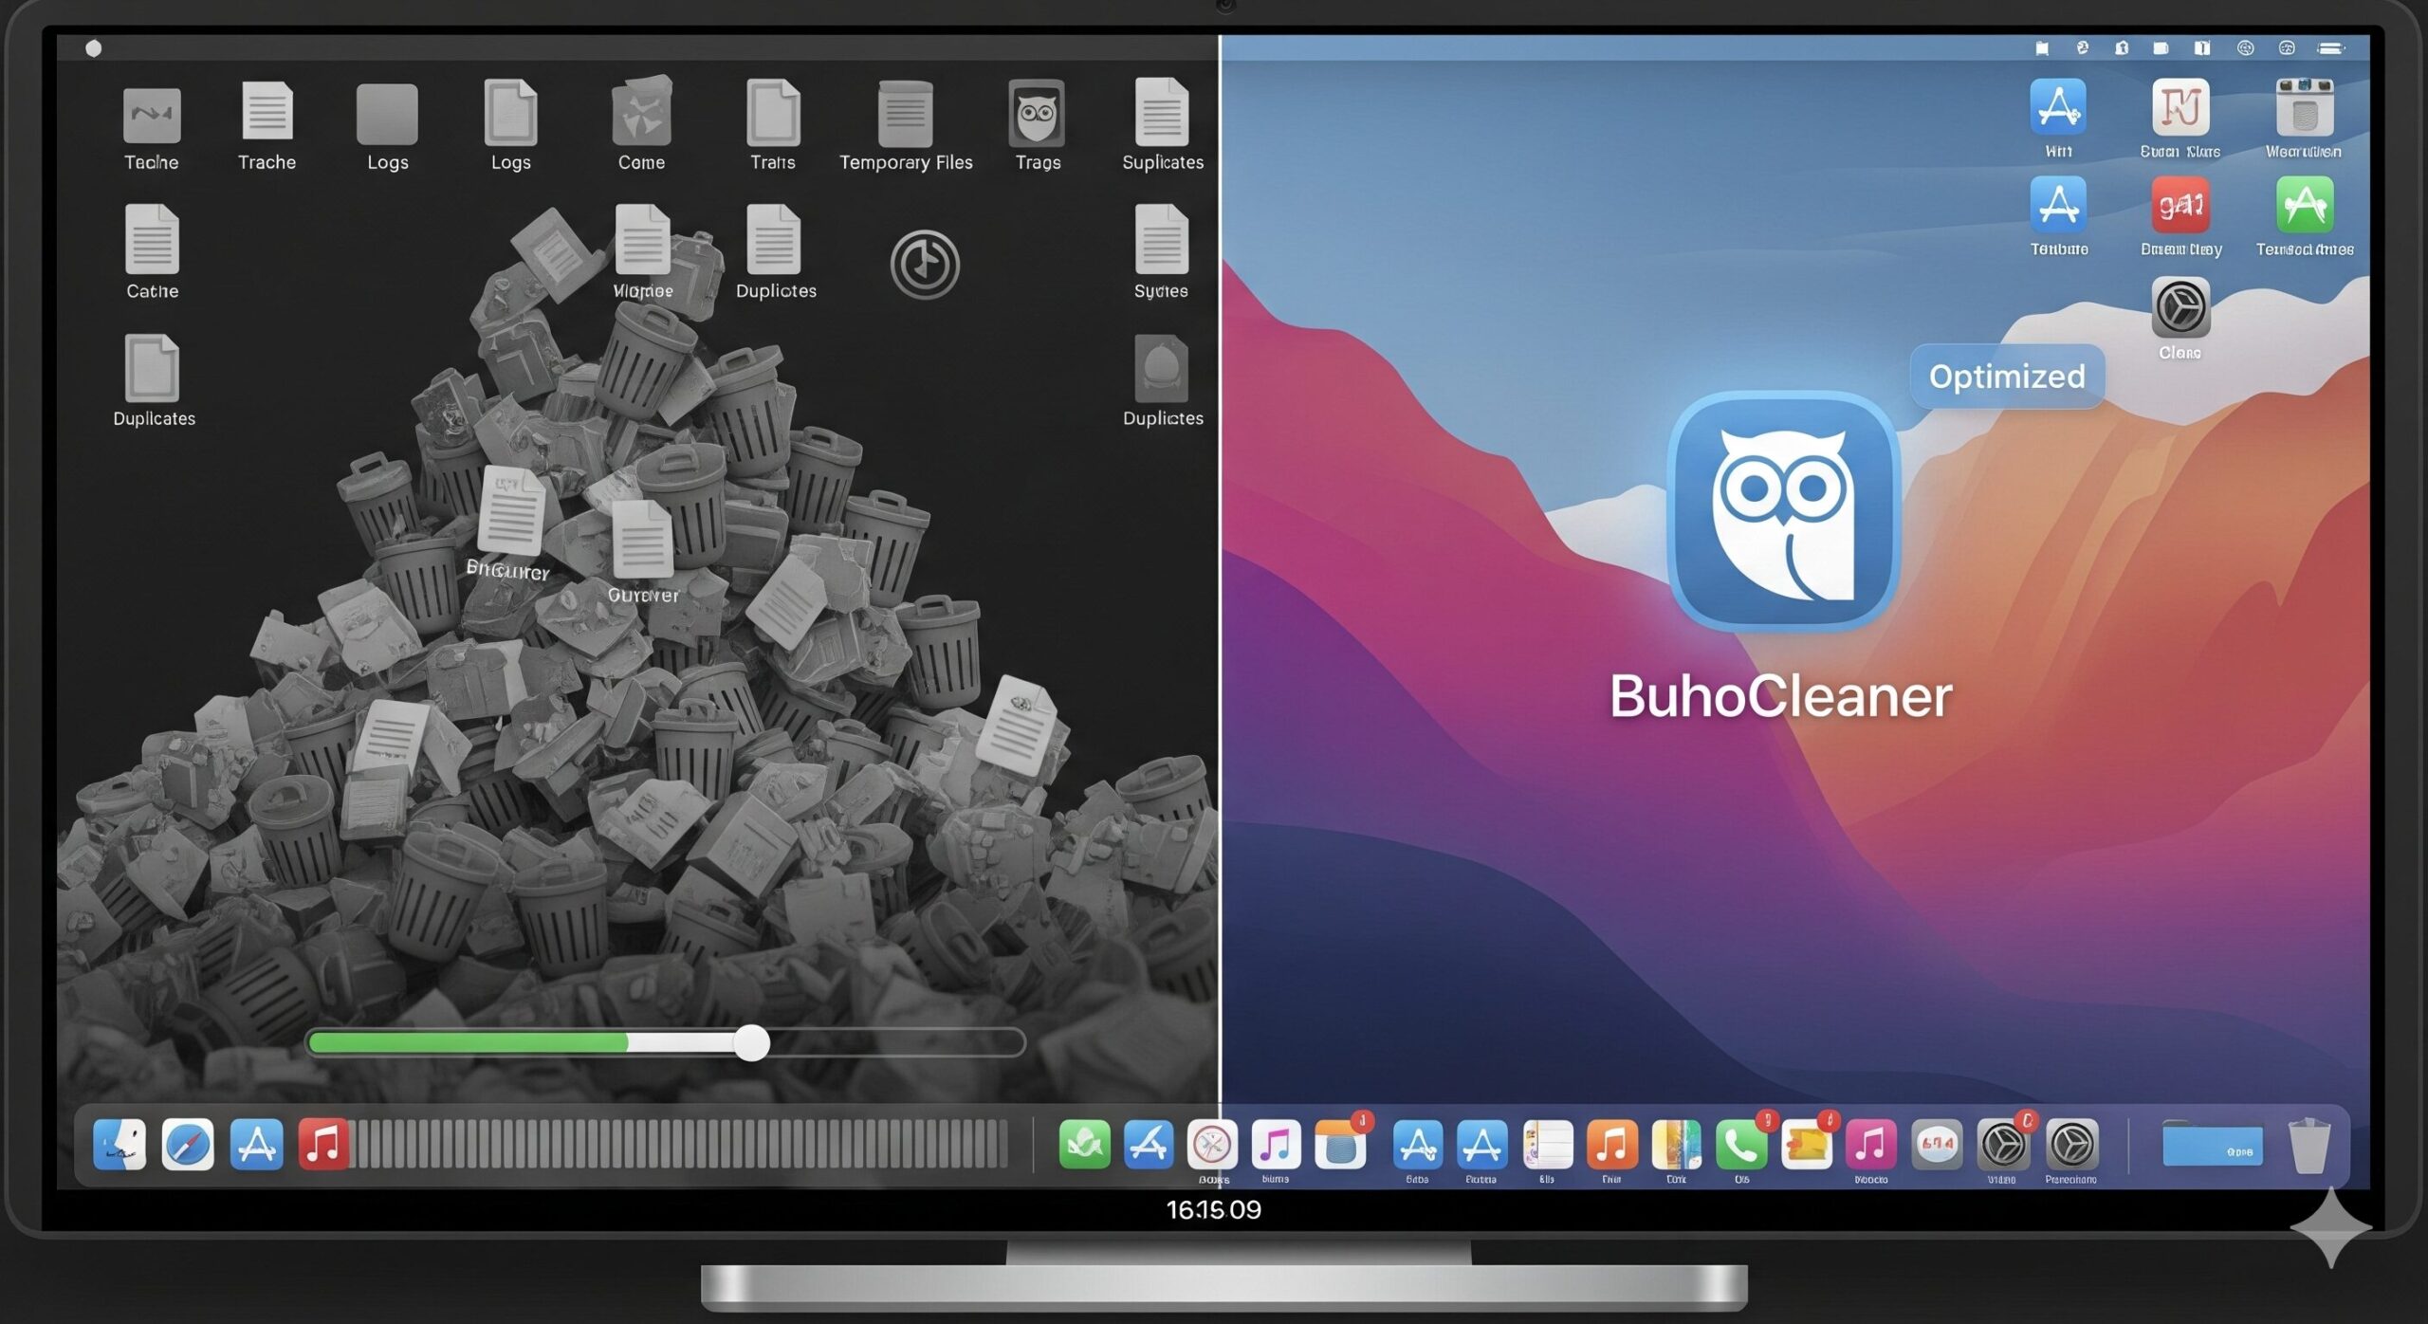
Task: Open the Temporary Files folder icon
Action: [906, 114]
